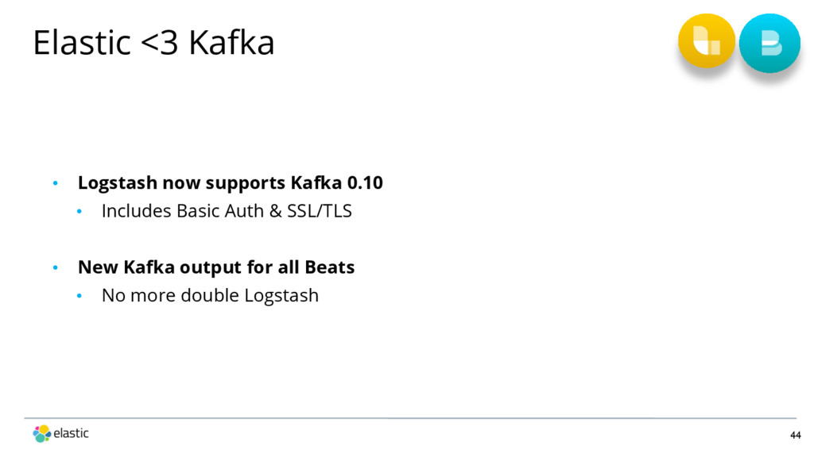The height and width of the screenshot is (457, 814).
Task: Click the bullet dot before 'Includes Basic Auth'
Action: 79,211
